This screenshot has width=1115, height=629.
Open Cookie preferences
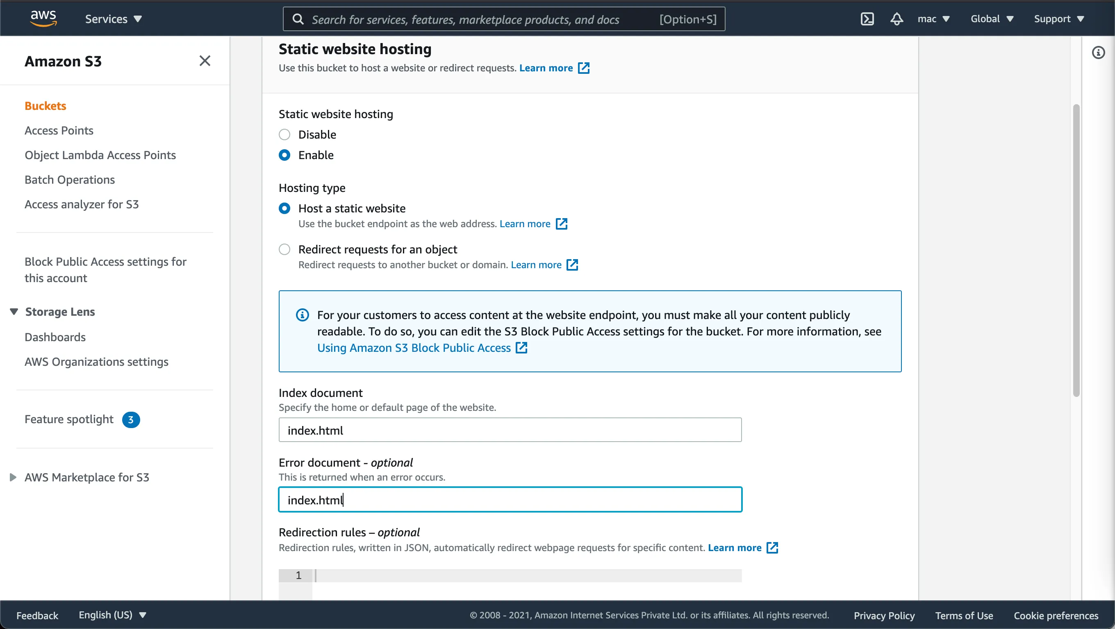(x=1056, y=615)
